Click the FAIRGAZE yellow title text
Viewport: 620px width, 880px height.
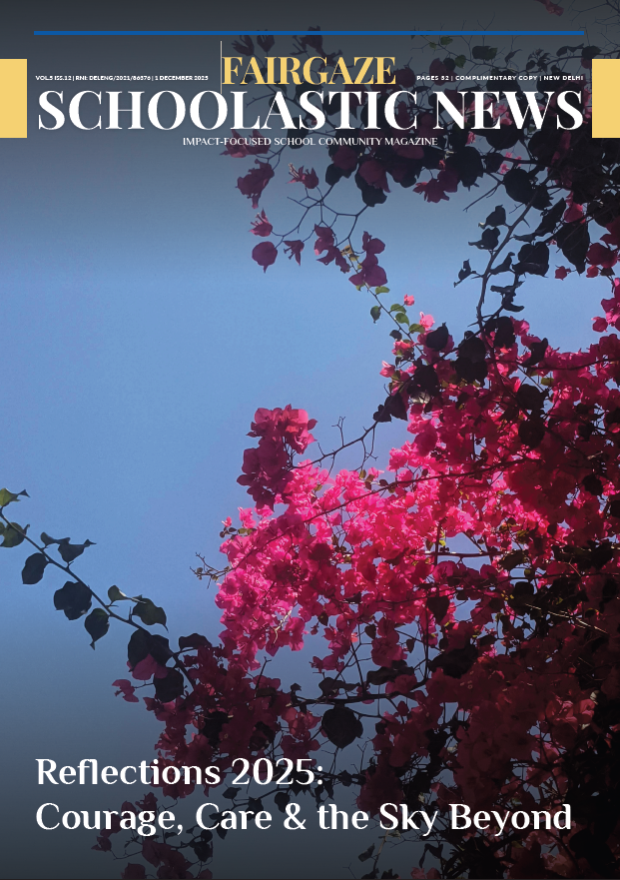(x=309, y=71)
